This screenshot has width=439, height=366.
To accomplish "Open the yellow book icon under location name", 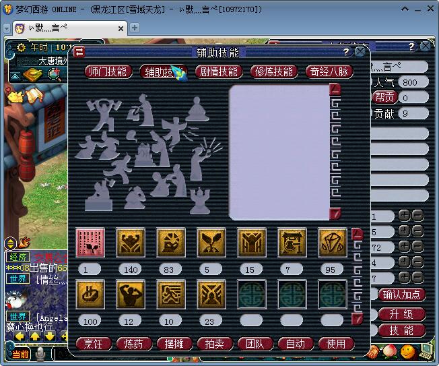I will click(33, 75).
